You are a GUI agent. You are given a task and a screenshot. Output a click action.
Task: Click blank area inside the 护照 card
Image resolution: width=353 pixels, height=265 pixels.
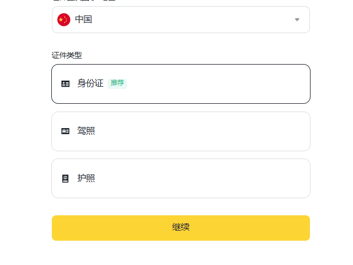point(221,178)
